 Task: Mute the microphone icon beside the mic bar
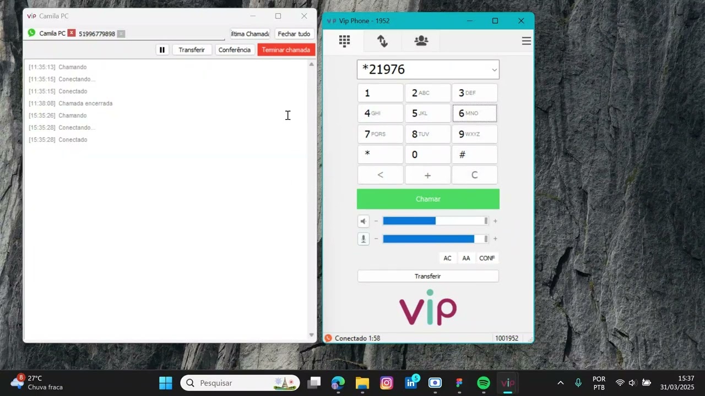coord(364,239)
